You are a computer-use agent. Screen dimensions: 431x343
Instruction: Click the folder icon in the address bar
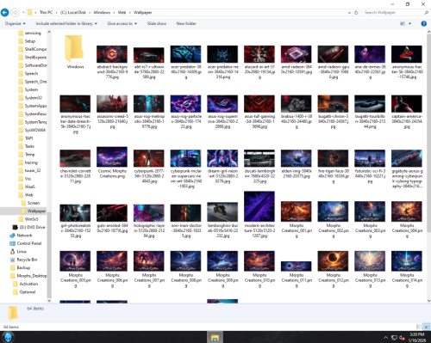pyautogui.click(x=29, y=12)
